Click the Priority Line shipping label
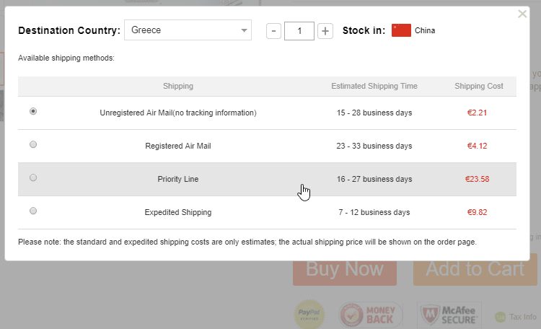Image resolution: width=541 pixels, height=329 pixels. [177, 179]
